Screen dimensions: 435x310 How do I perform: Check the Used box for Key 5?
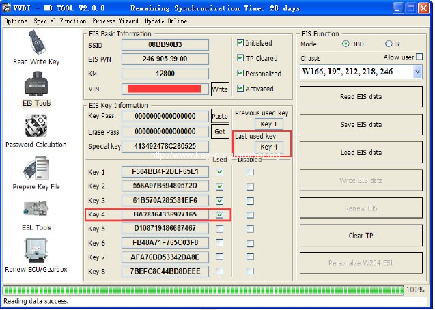coord(219,229)
